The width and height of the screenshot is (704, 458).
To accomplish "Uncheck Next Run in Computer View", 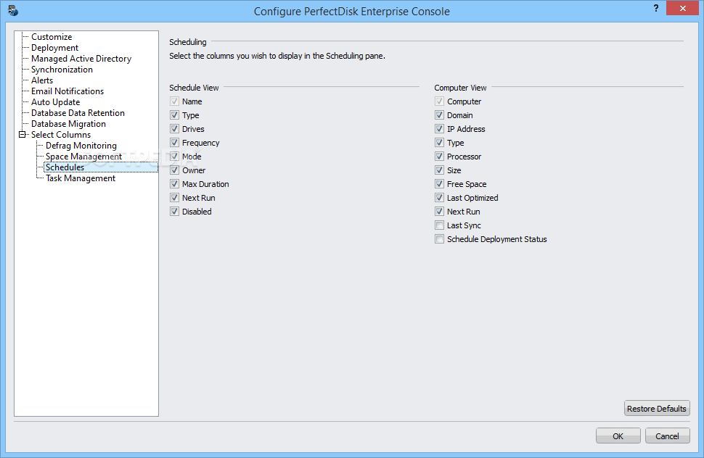I will click(x=440, y=212).
